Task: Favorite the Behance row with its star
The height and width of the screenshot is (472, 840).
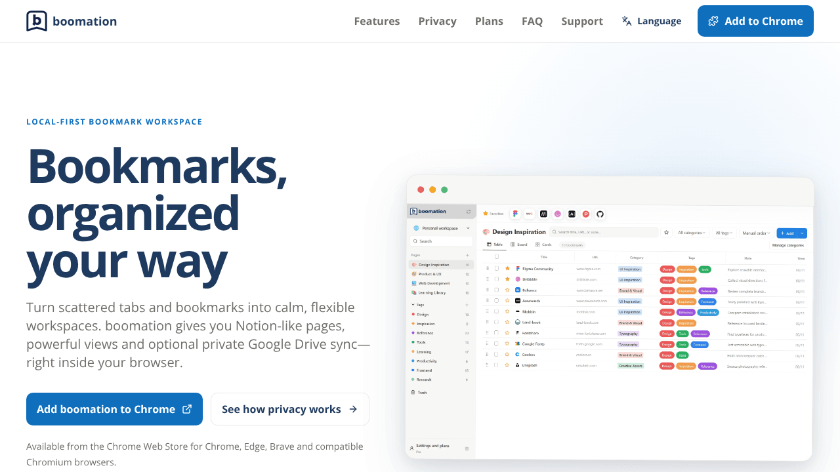Action: coord(507,290)
